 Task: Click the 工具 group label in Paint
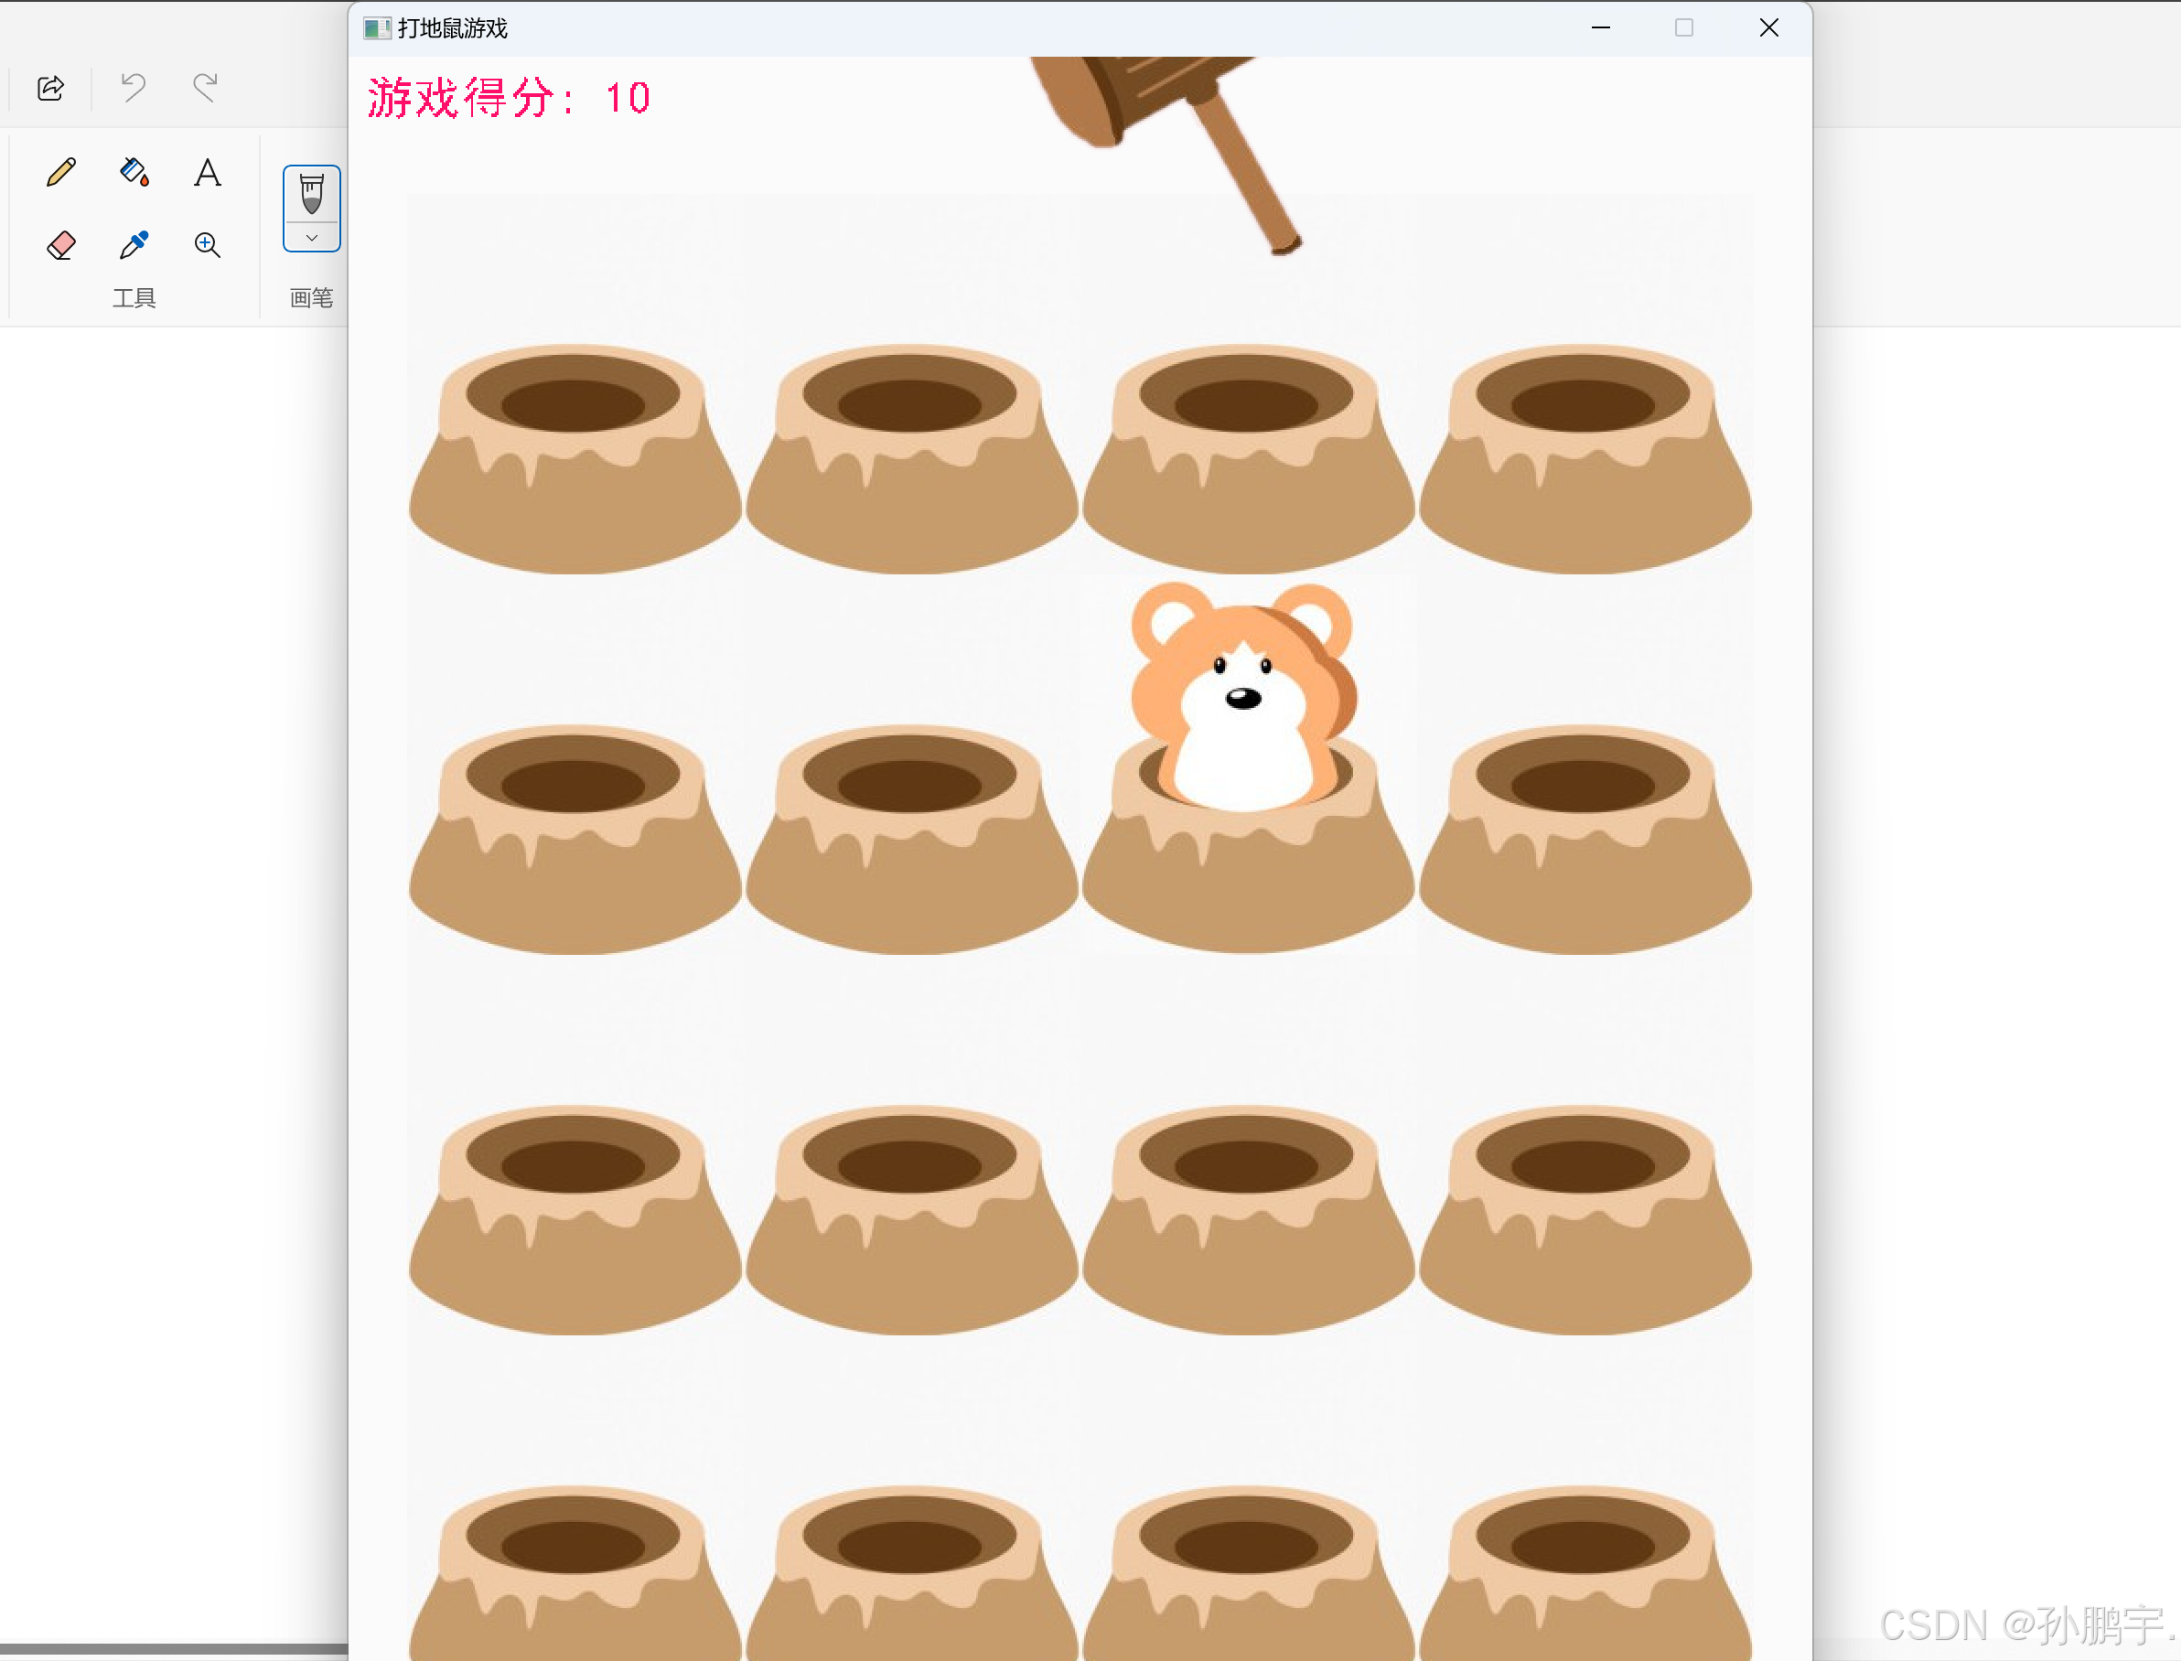coord(134,297)
